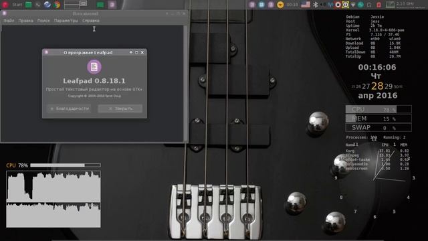
Task: Select the green window button in taskbar
Action: [x=100, y=5]
